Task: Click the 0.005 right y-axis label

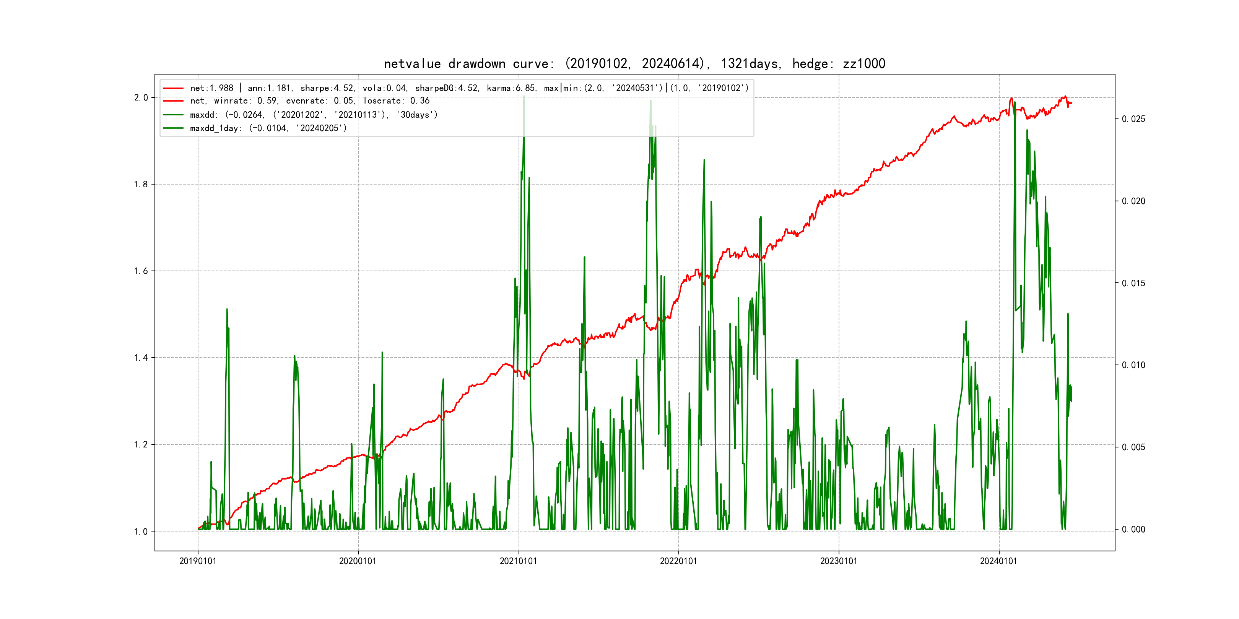Action: [1133, 447]
